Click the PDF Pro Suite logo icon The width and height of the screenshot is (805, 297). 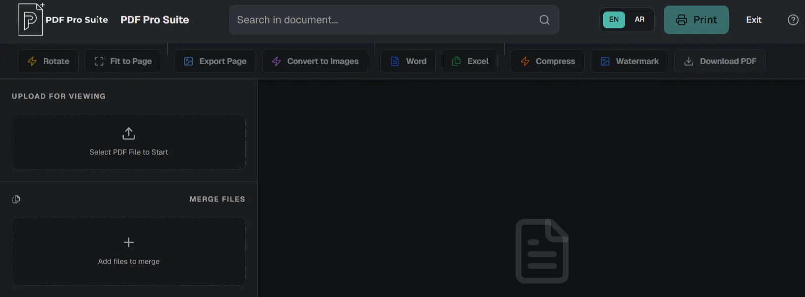31,20
